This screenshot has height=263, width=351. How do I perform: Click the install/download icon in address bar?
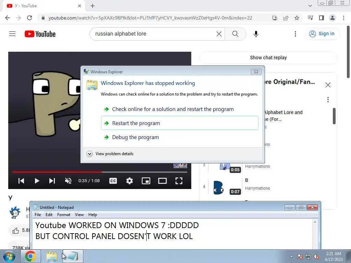tap(275, 18)
